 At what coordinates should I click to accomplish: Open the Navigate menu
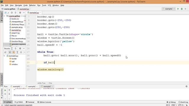tap(18, 5)
